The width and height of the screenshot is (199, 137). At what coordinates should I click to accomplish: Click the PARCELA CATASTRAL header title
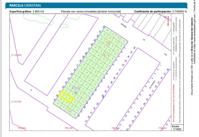point(25,5)
